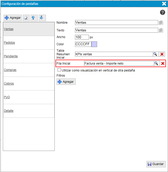Image resolution: width=168 pixels, height=172 pixels.
Task: Add a new tab with top Agregar button
Action: coord(13,18)
